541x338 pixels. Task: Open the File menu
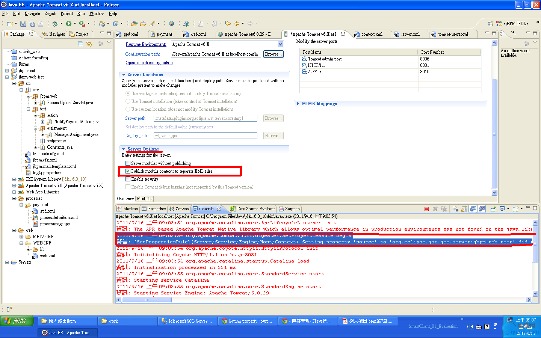click(5, 14)
